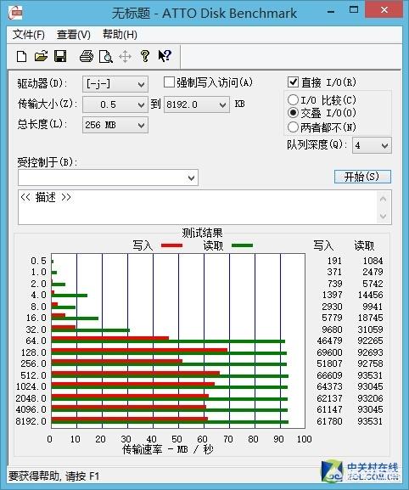Click the green 读取 legend swatch
Screen dimensions: 409x490
coord(243,245)
